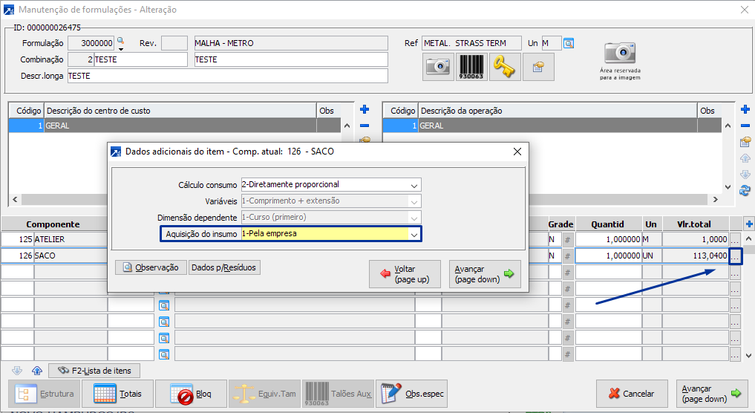The image size is (755, 413).
Task: Click scroll left arrow of cost center list
Action: (15, 200)
